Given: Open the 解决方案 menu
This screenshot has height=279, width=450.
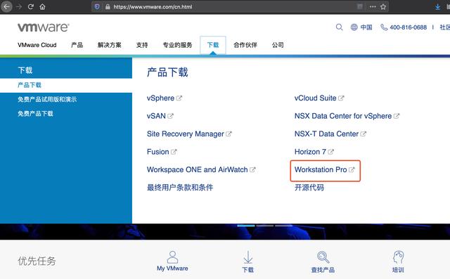Looking at the screenshot, I should point(110,45).
